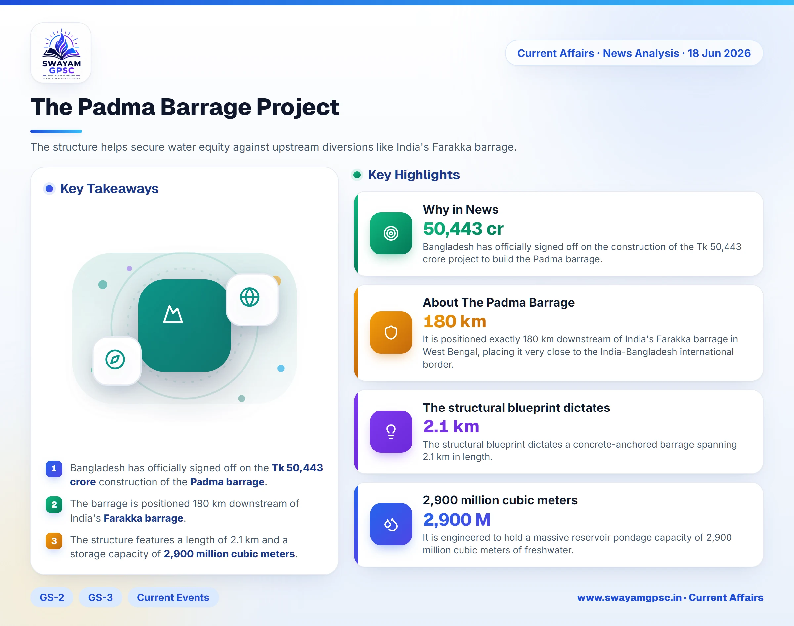Click the blue water droplet icon

391,524
